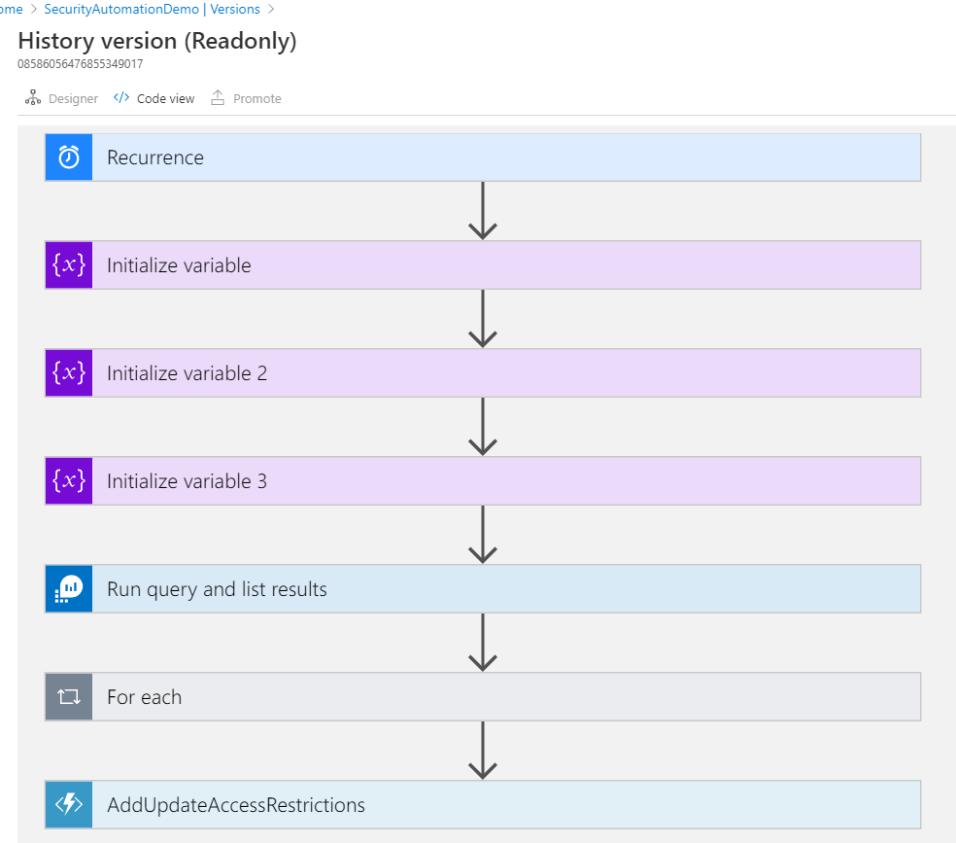Image resolution: width=956 pixels, height=843 pixels.
Task: Click the Initialize variable curly-brace icon
Action: pyautogui.click(x=69, y=265)
